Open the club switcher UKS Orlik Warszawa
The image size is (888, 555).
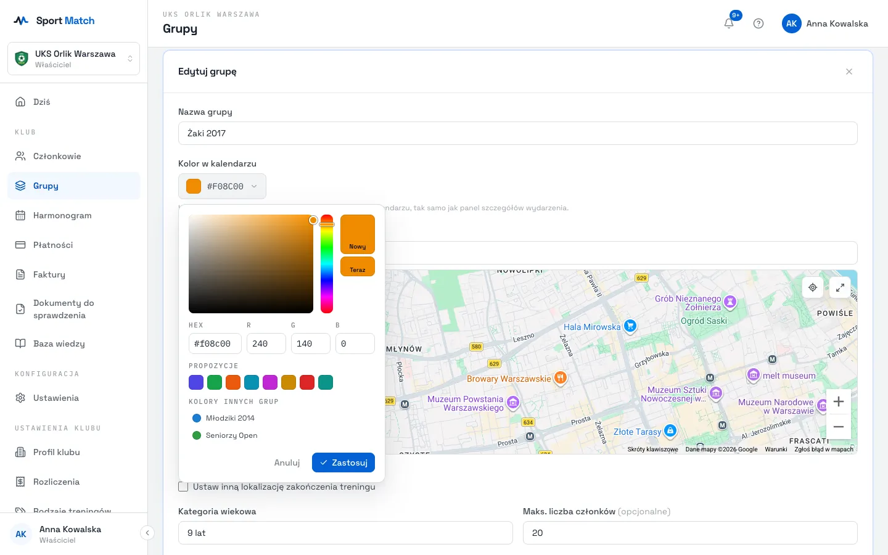pos(73,59)
